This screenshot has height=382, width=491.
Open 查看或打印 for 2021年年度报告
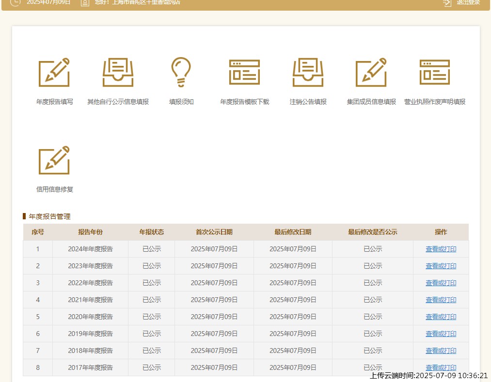coord(441,300)
